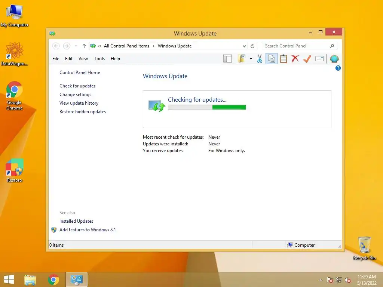383x287 pixels.
Task: Open the File menu
Action: pyautogui.click(x=56, y=59)
